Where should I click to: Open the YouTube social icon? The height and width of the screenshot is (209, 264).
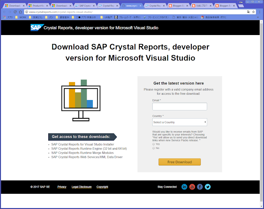coord(192,187)
